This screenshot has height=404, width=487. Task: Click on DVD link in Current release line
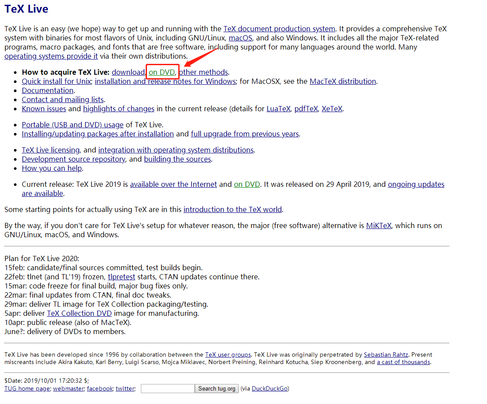247,184
